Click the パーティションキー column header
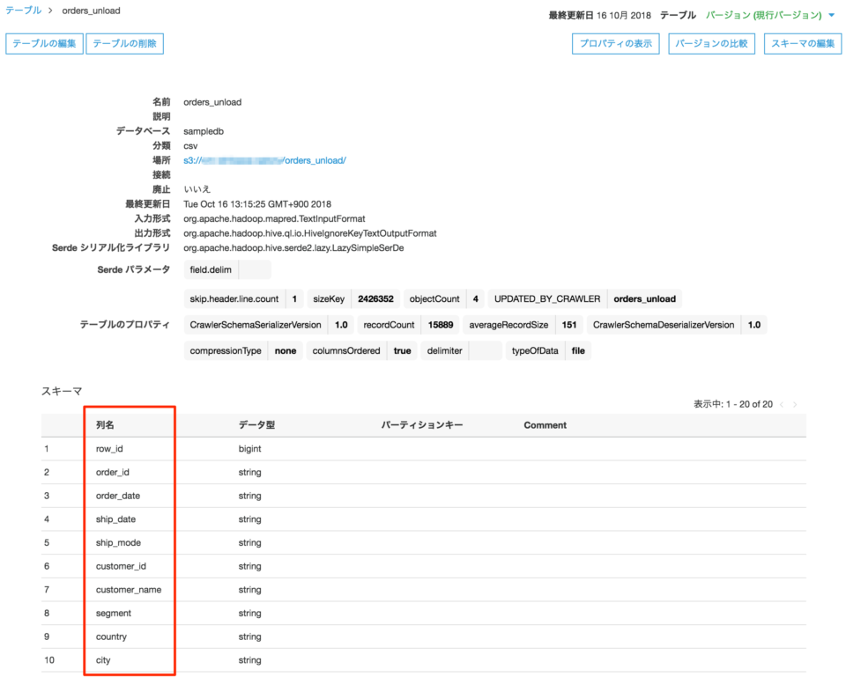The height and width of the screenshot is (677, 846). pyautogui.click(x=422, y=424)
